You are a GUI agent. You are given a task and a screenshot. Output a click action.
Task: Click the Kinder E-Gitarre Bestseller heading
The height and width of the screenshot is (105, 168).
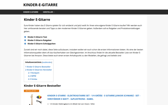[x=42, y=86]
